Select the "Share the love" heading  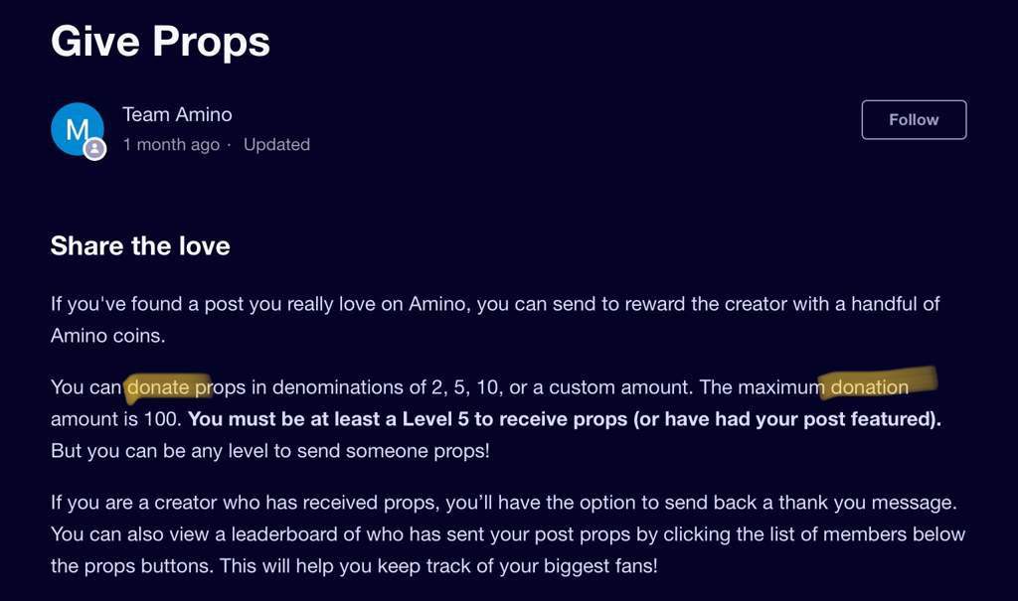pyautogui.click(x=140, y=246)
